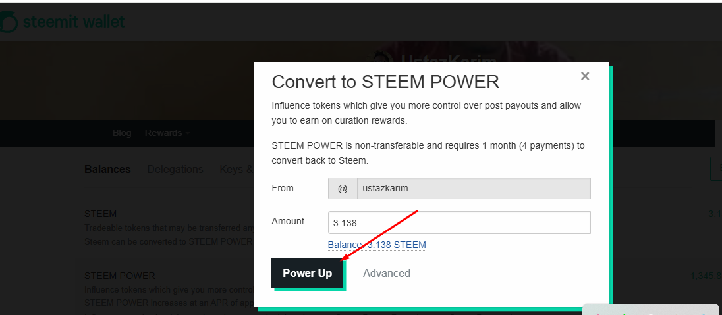Click the floating widget in the bottom-right corner
The image size is (722, 315).
pos(651,310)
